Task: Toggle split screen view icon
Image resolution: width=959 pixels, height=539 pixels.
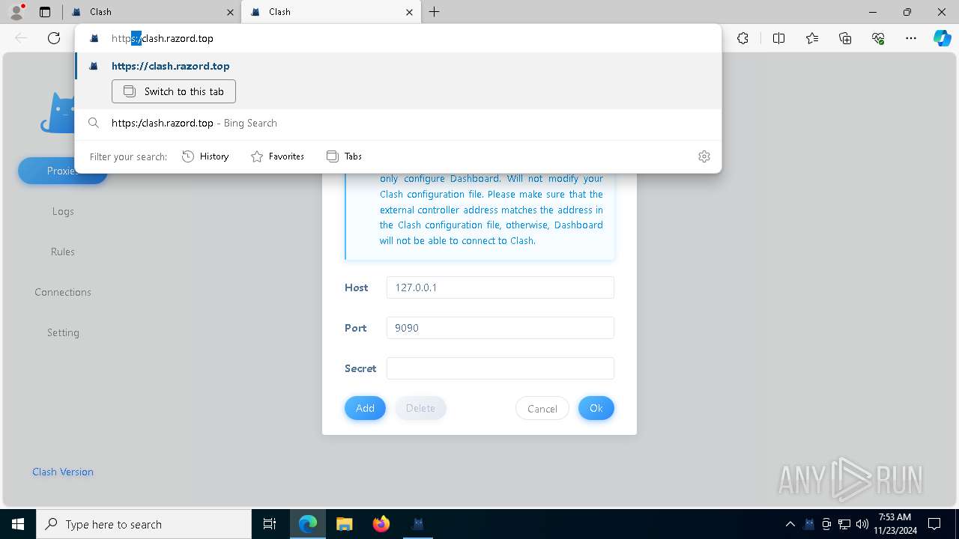Action: (778, 38)
